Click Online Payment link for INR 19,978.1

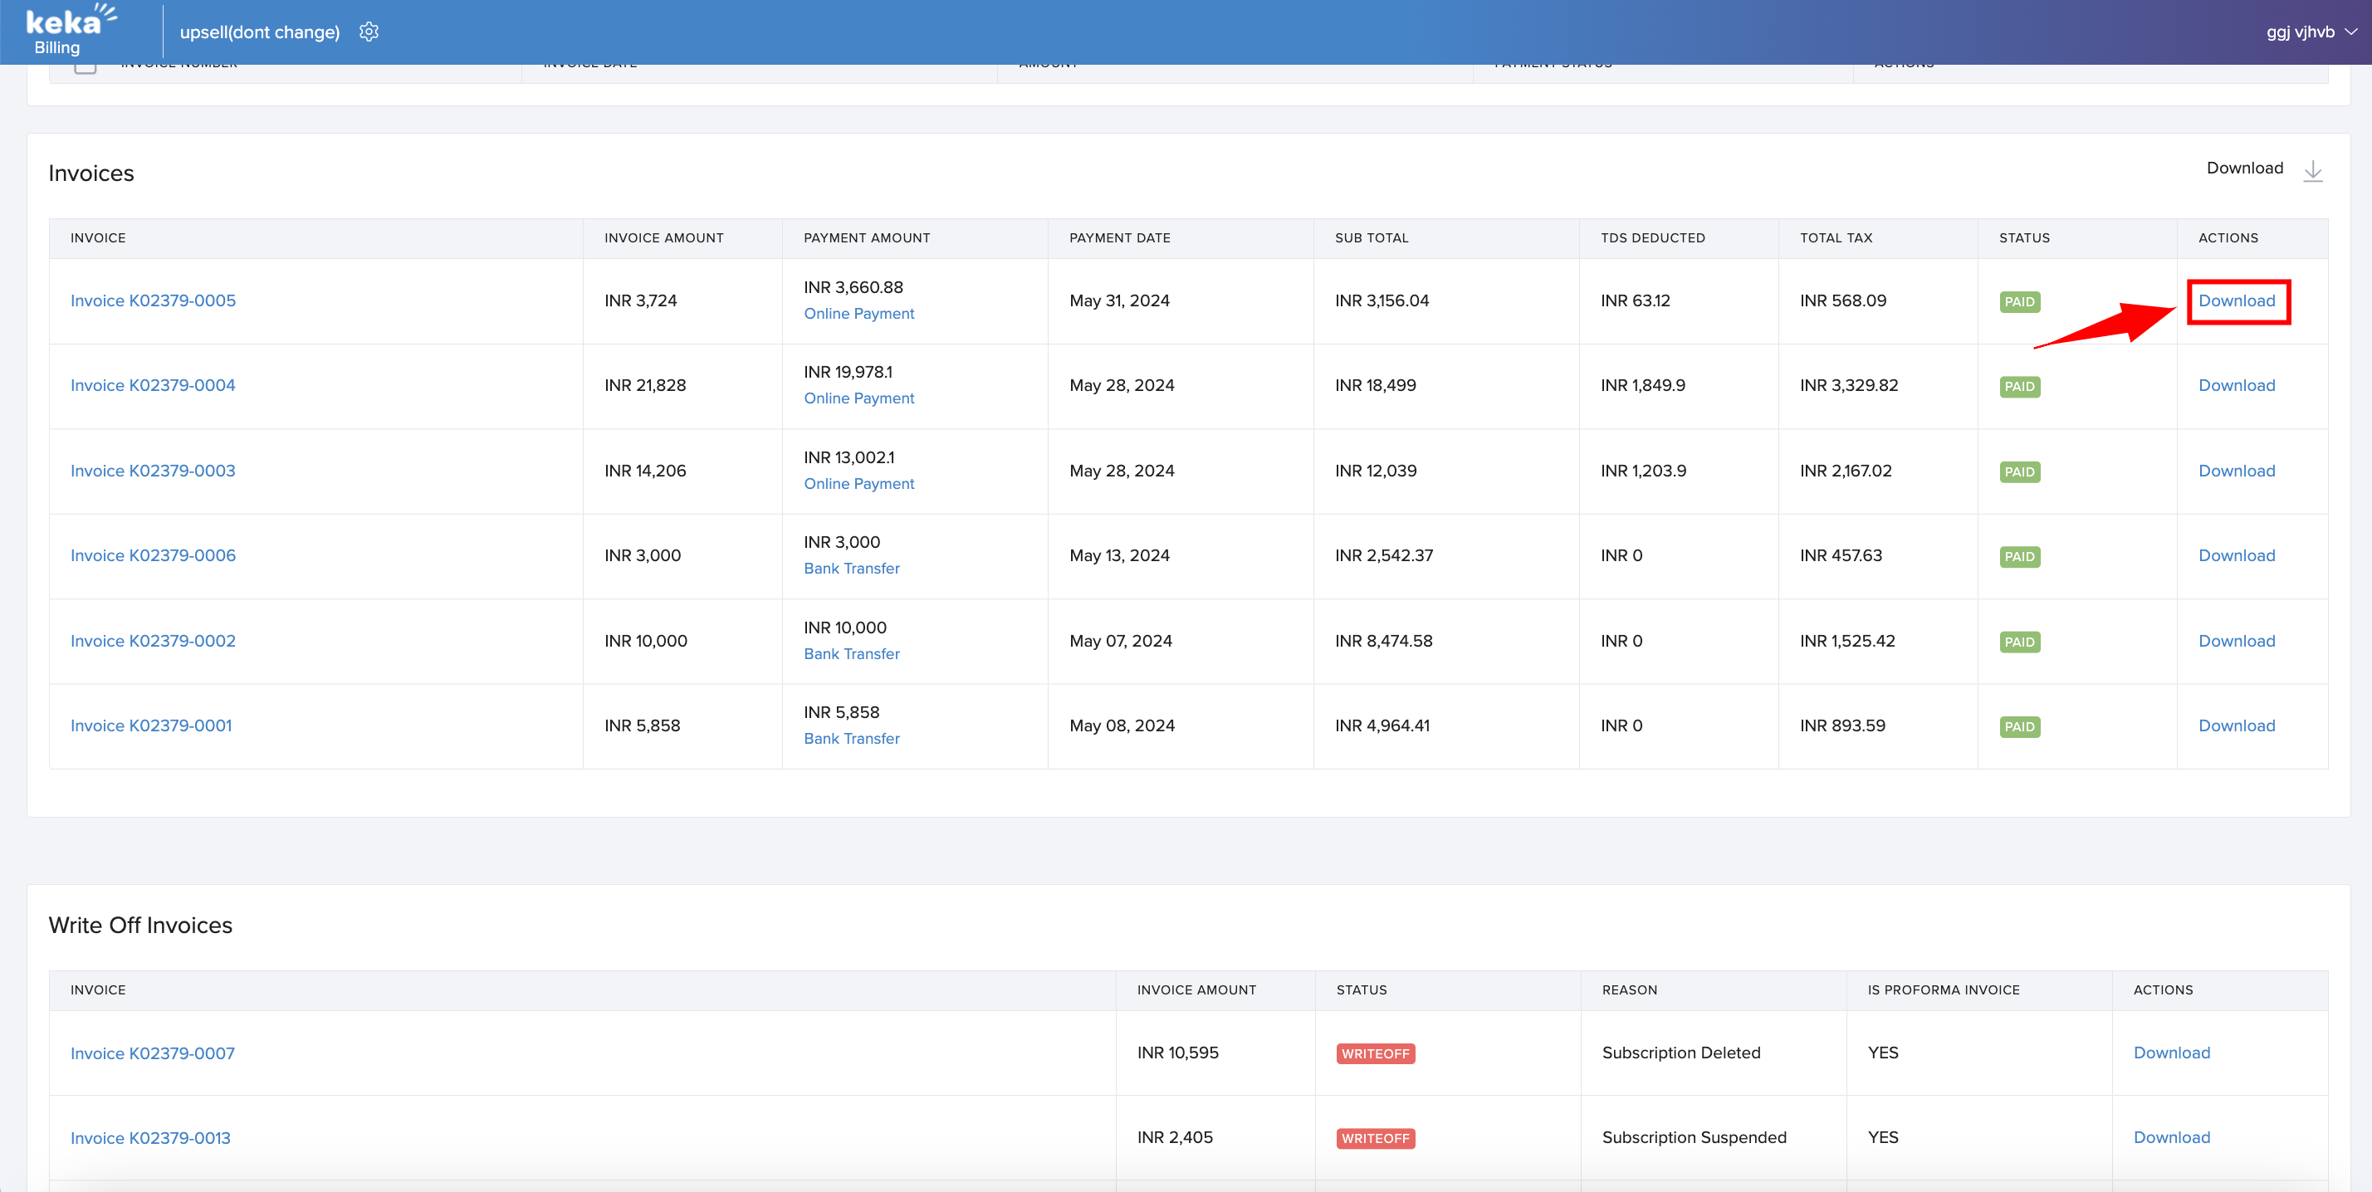tap(858, 398)
